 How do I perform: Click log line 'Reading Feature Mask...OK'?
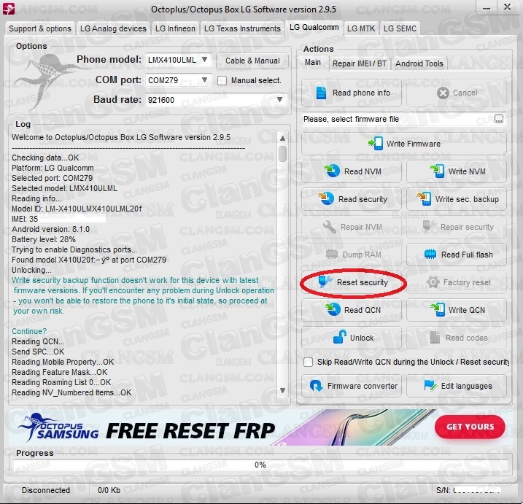[60, 372]
